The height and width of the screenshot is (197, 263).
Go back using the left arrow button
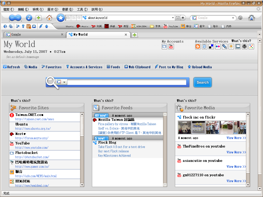pos(12,18)
